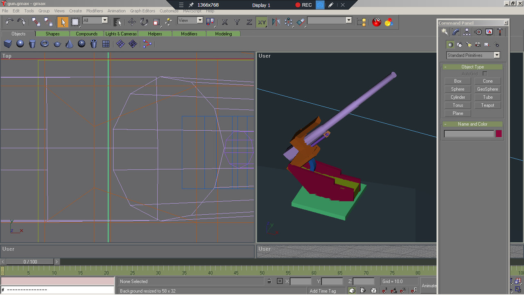The width and height of the screenshot is (524, 295).
Task: Toggle the Z axis constraint
Action: pyautogui.click(x=249, y=22)
